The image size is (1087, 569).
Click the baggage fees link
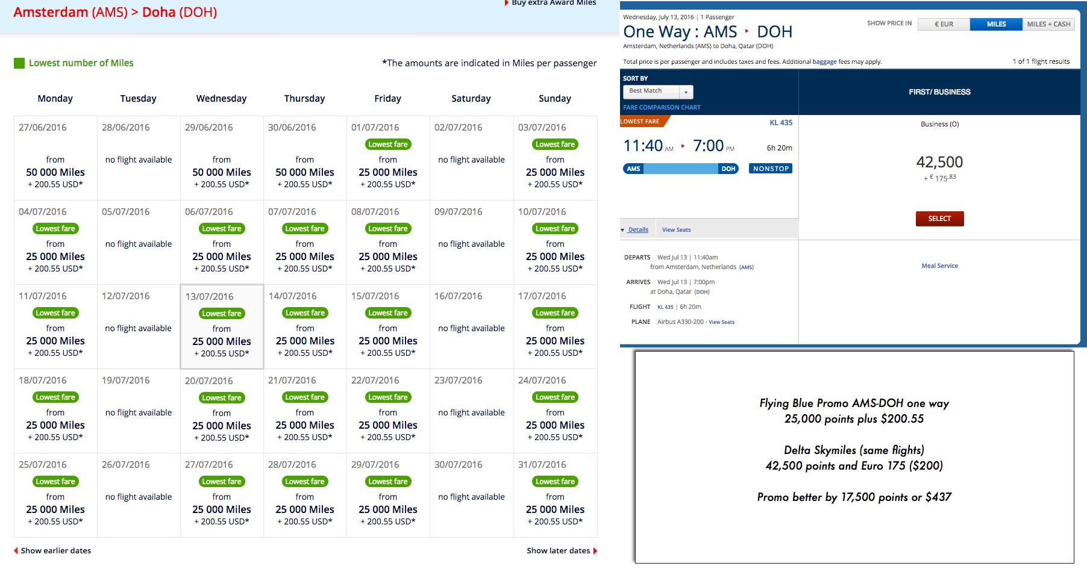pos(824,62)
